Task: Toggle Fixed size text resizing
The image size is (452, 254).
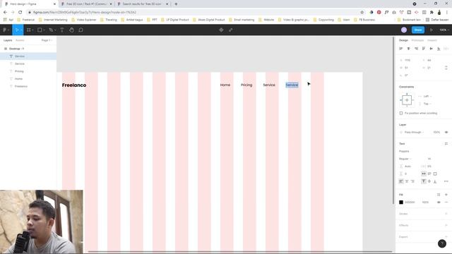Action: (435, 174)
